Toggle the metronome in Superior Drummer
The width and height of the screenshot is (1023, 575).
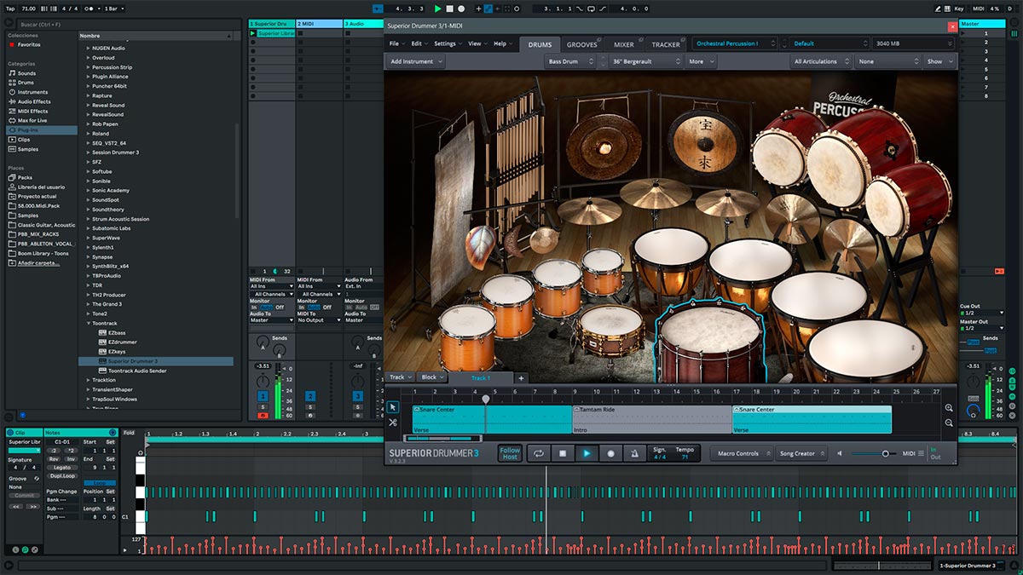tap(634, 453)
